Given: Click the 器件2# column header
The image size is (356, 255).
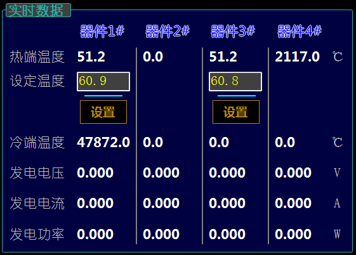Looking at the screenshot, I should pos(168,31).
